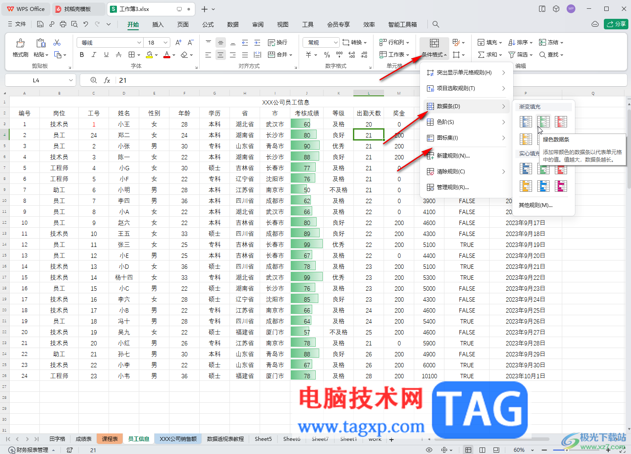The height and width of the screenshot is (454, 631).
Task: Toggle align text left
Action: 208,55
